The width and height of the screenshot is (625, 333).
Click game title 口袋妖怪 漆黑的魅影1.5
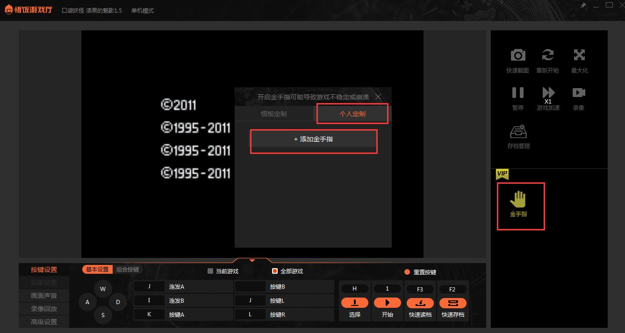[92, 11]
